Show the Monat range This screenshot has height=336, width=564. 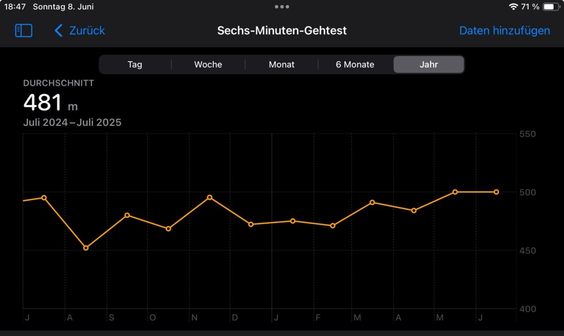[x=281, y=64]
